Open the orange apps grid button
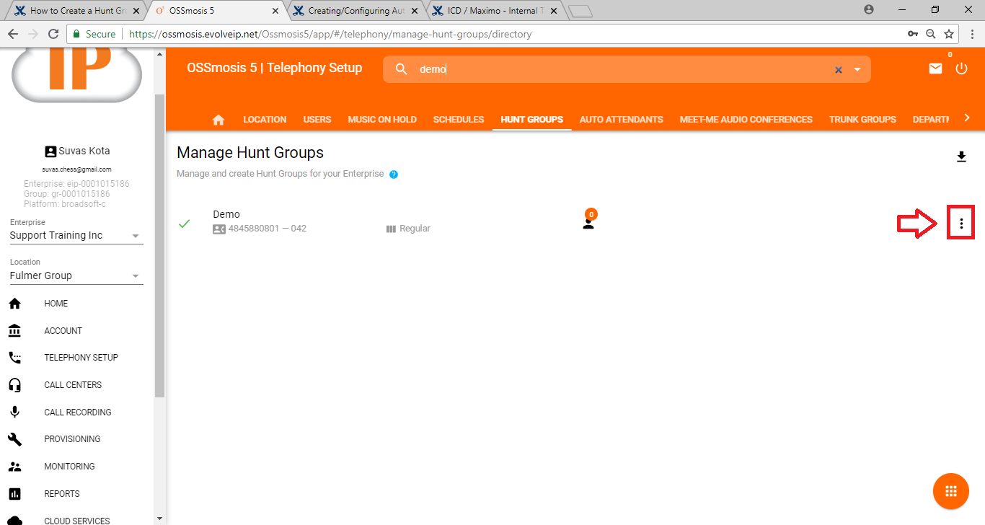985x525 pixels. point(950,491)
